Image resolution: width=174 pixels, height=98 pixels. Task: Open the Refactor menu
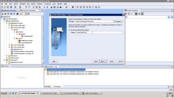click(x=40, y=4)
